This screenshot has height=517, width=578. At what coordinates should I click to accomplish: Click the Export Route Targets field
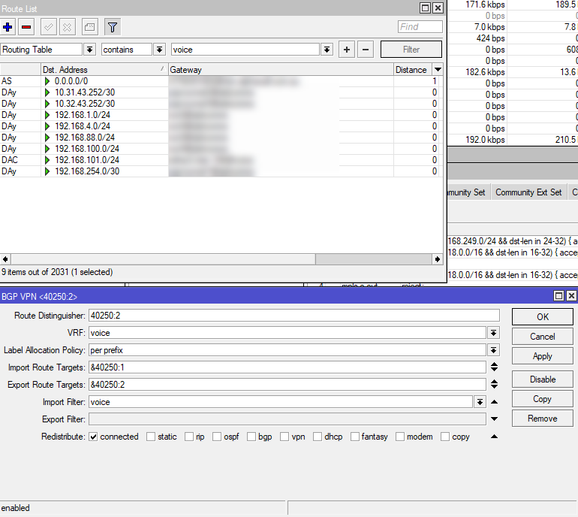[x=287, y=385]
